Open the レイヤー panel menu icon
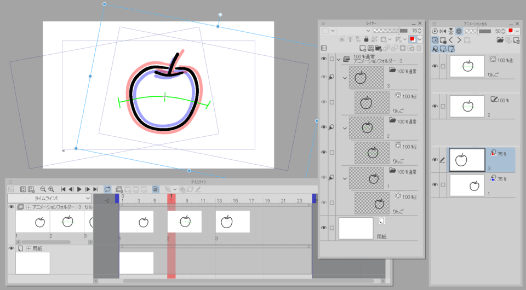The width and height of the screenshot is (526, 290). [x=323, y=24]
